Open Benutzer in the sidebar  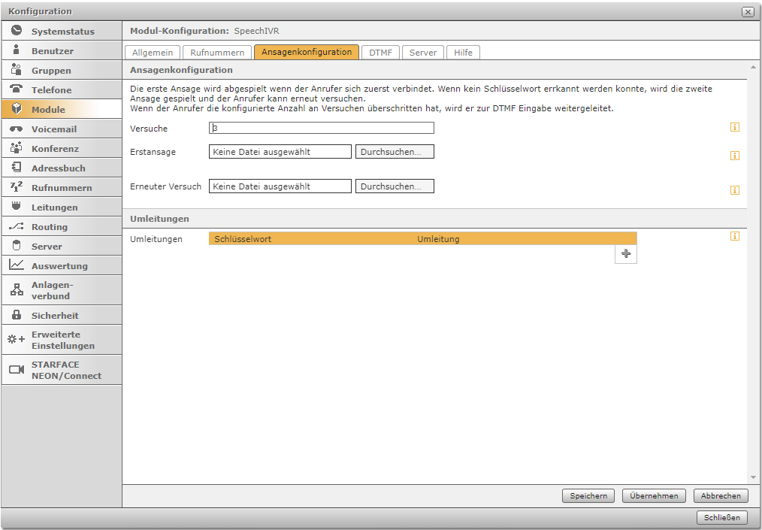62,50
